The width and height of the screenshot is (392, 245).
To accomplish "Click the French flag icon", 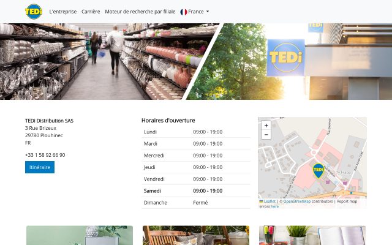I will (184, 12).
